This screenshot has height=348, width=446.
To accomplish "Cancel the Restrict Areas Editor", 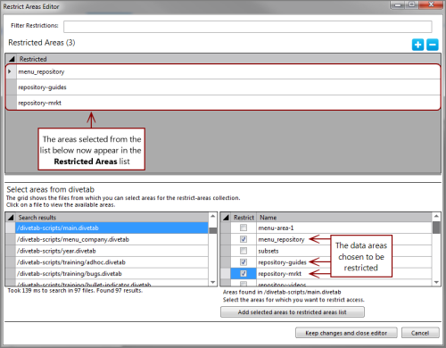I will [x=420, y=333].
